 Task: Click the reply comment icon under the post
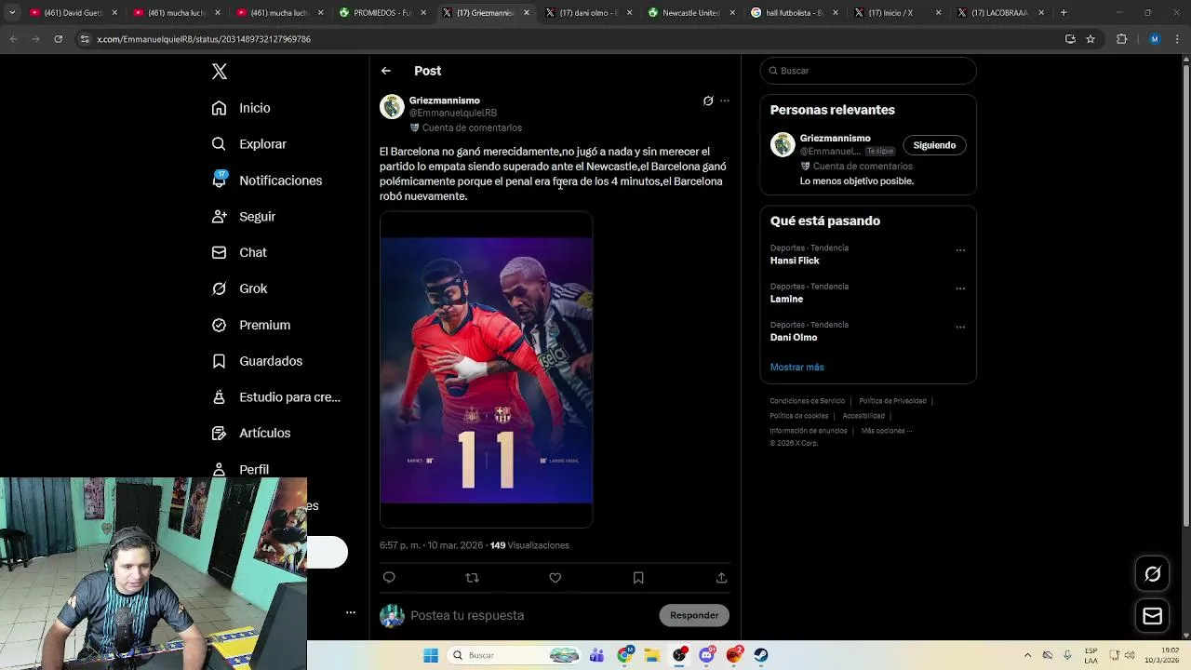[389, 578]
